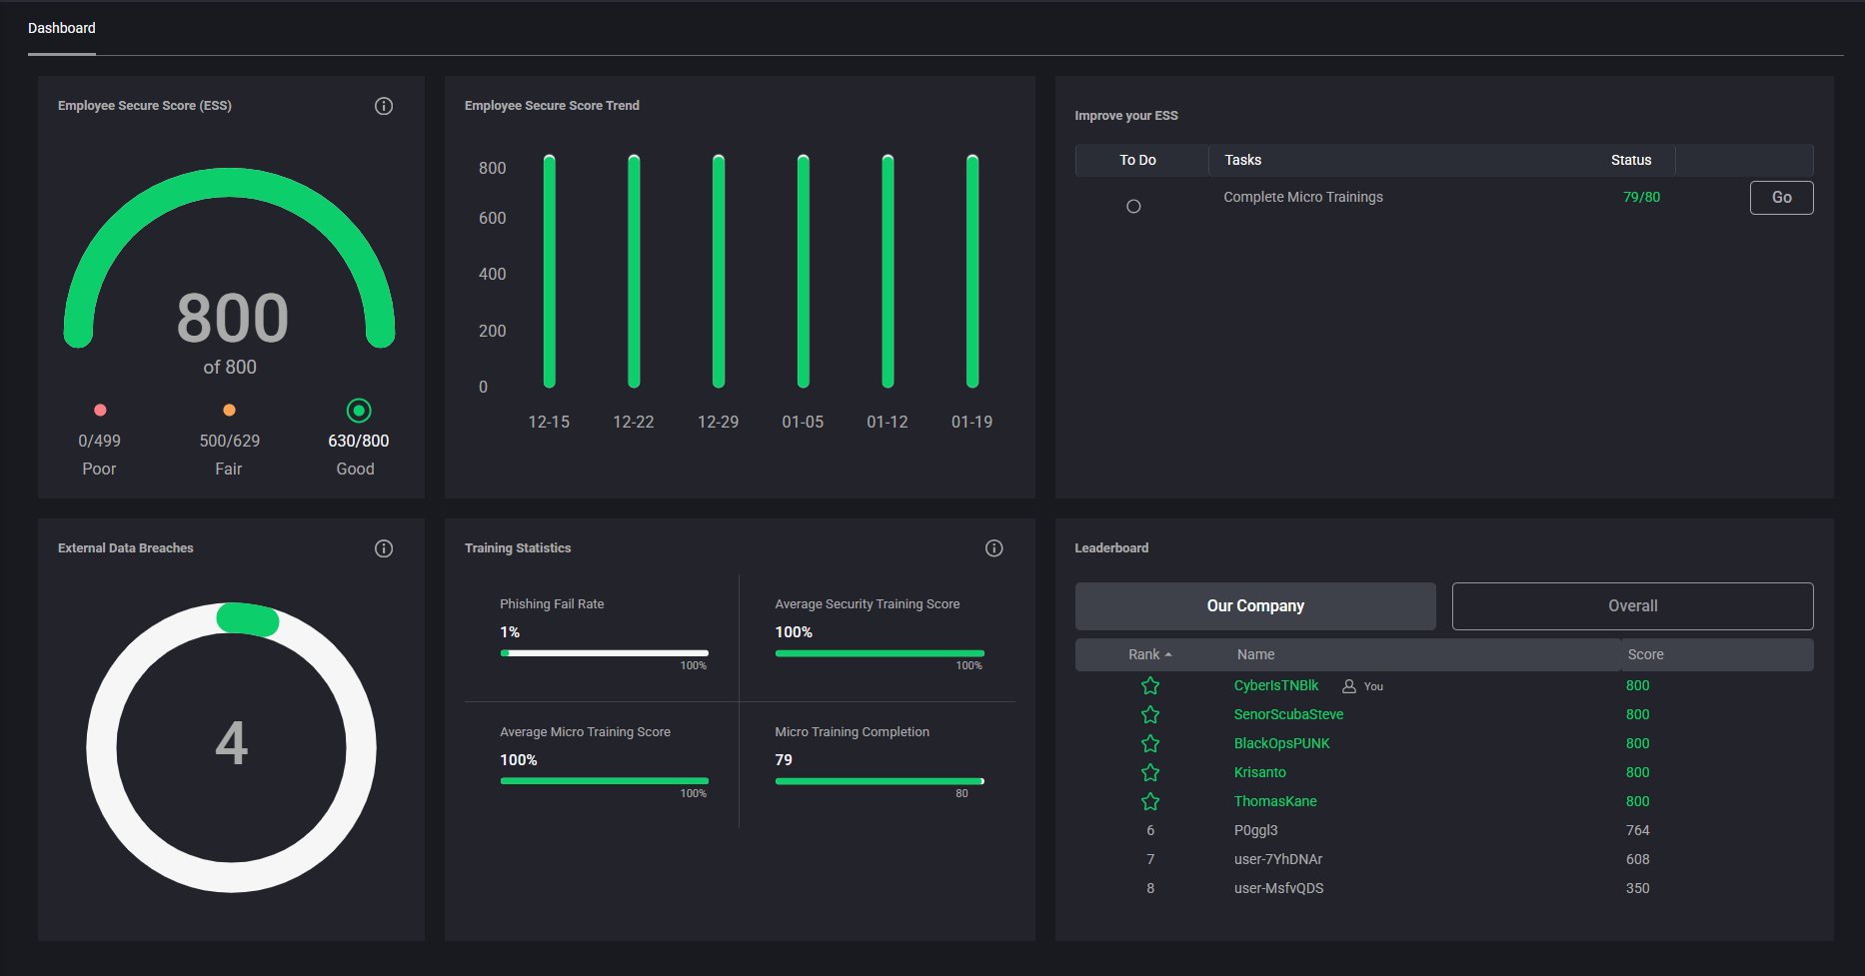The height and width of the screenshot is (976, 1865).
Task: Open CyberIsTNBlk's profile link
Action: (1276, 685)
